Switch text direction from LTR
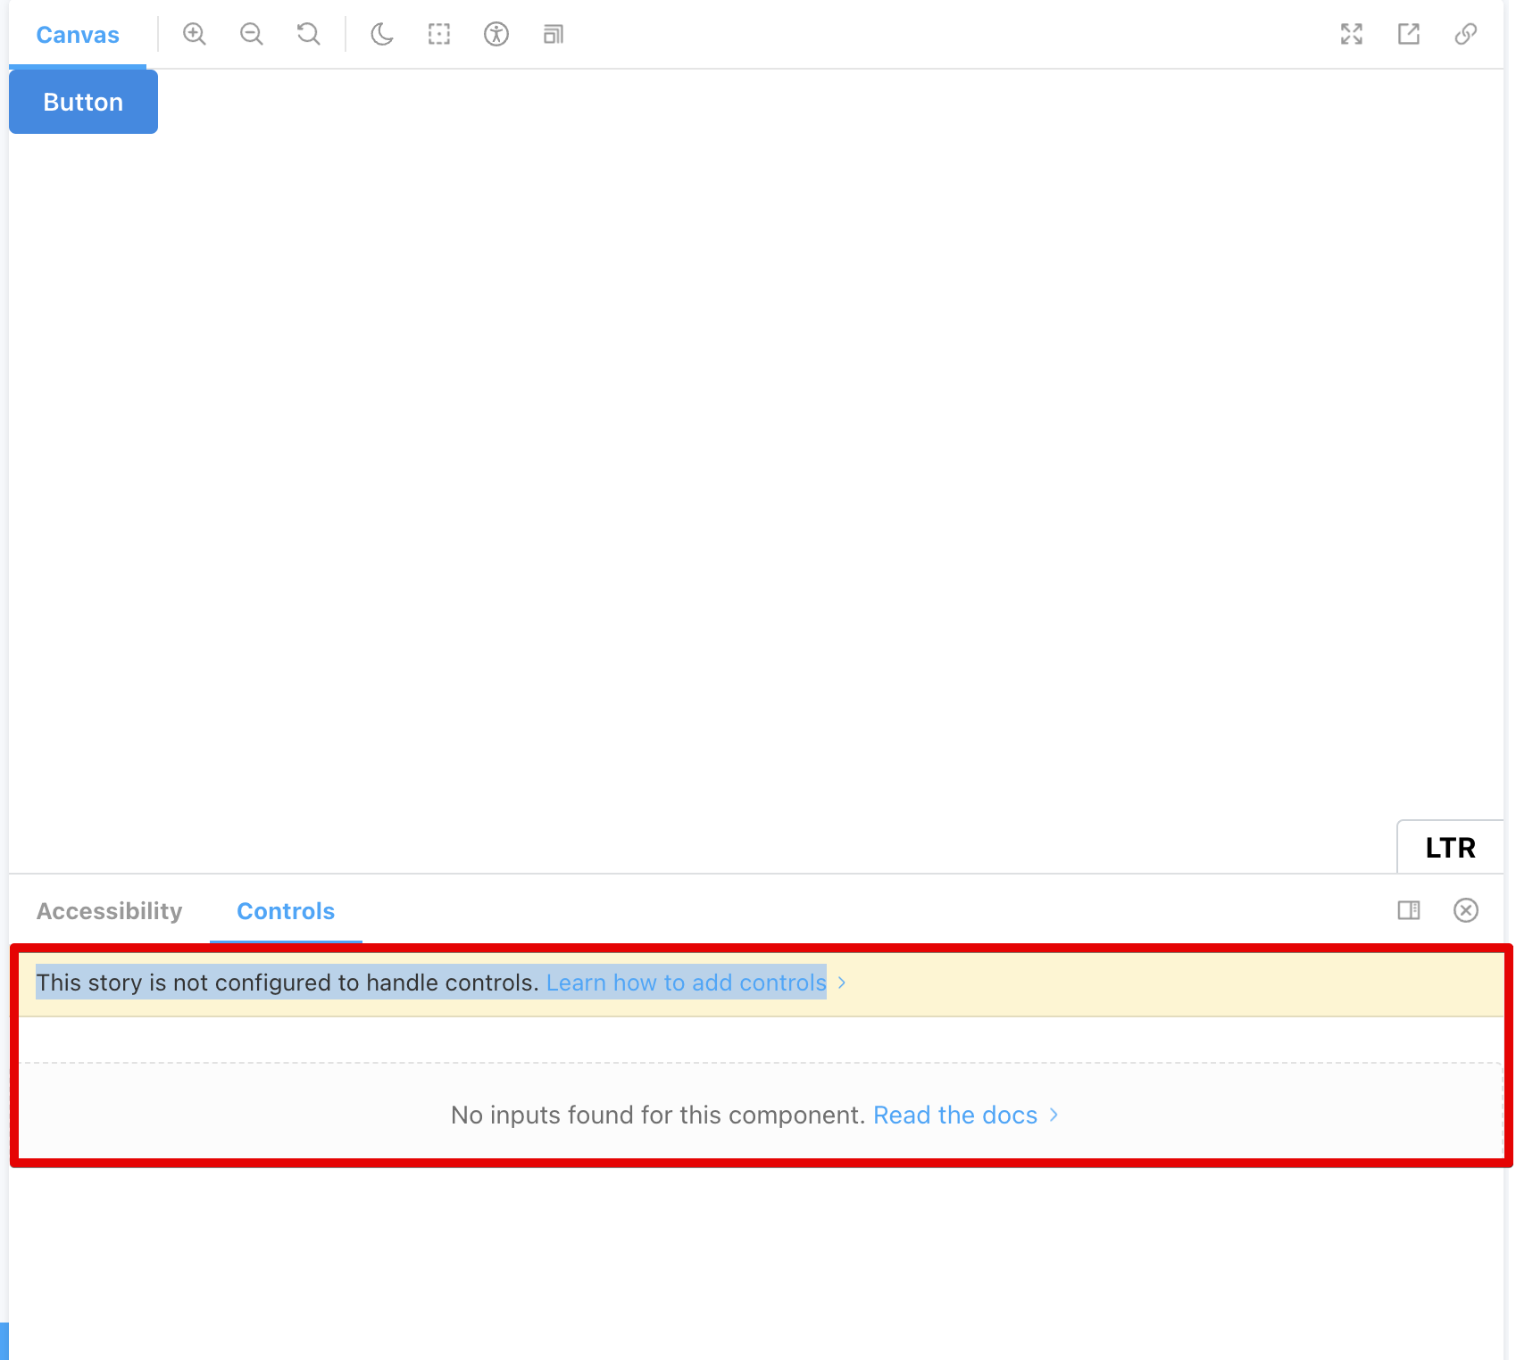1516x1360 pixels. [x=1450, y=847]
